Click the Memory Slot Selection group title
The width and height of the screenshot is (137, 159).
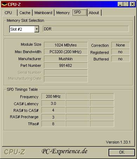pos(25,20)
